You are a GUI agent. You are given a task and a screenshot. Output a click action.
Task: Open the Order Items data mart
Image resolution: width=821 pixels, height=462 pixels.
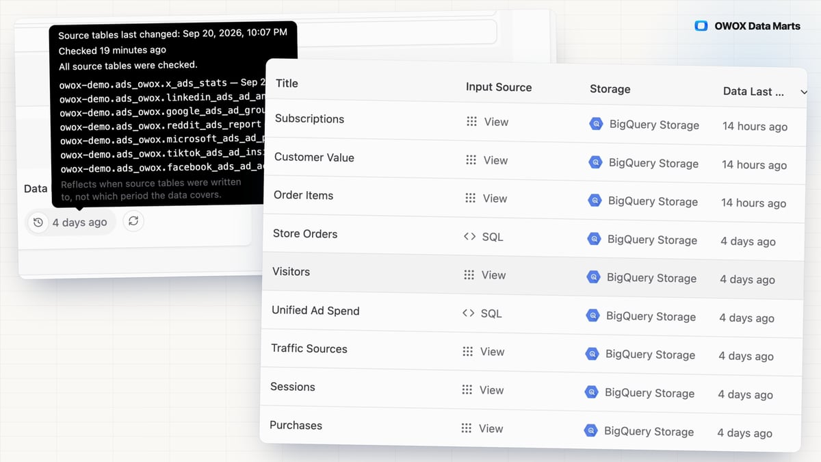pos(303,195)
